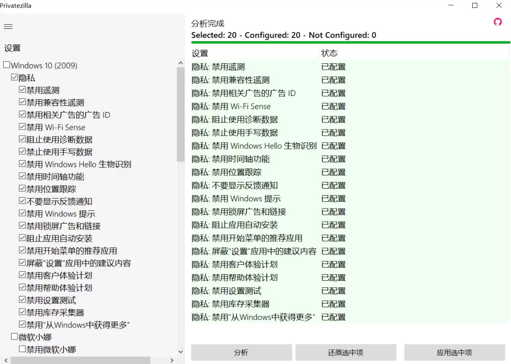Viewport: 511px width, 364px height.
Task: Click the tree scroll-up arrow
Action: pos(181,63)
